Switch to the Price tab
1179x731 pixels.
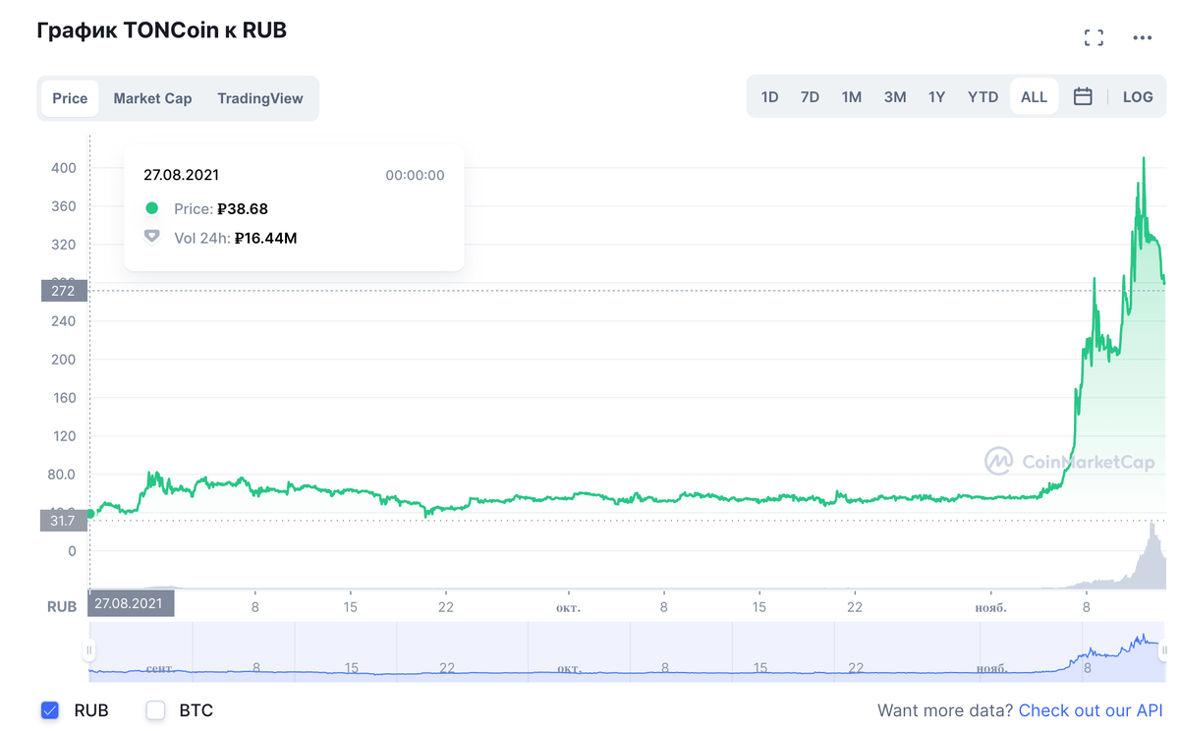pyautogui.click(x=70, y=98)
